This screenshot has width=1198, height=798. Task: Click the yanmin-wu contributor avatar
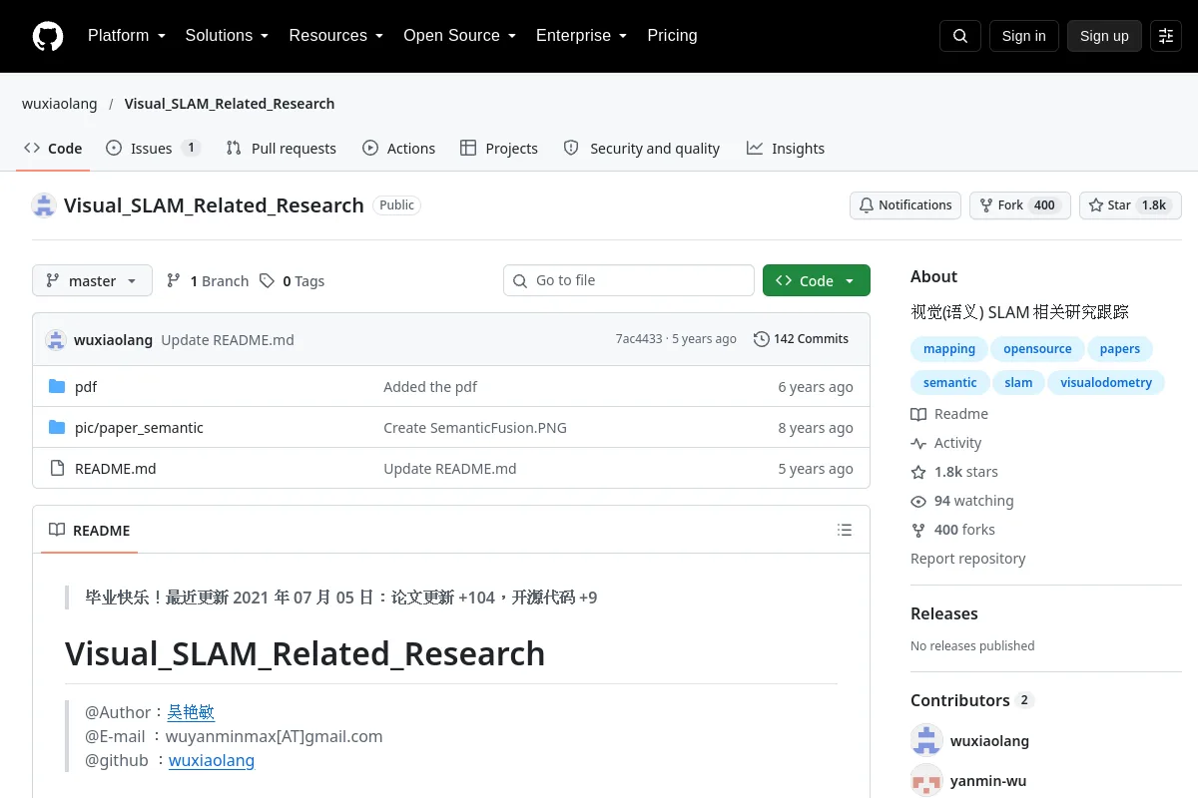tap(927, 781)
